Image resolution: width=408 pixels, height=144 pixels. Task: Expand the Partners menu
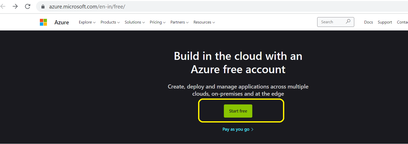[x=180, y=22]
